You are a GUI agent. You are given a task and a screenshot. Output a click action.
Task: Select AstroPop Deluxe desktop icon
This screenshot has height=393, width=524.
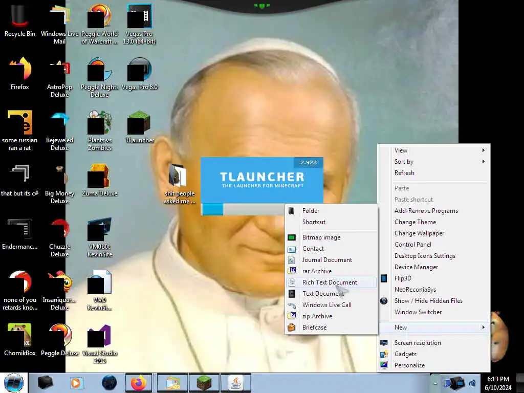(59, 78)
